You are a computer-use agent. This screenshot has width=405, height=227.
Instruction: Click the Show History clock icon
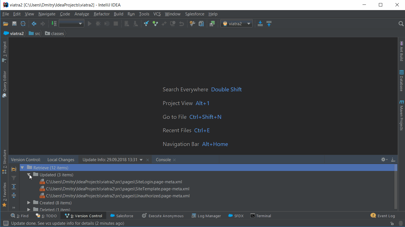click(173, 24)
